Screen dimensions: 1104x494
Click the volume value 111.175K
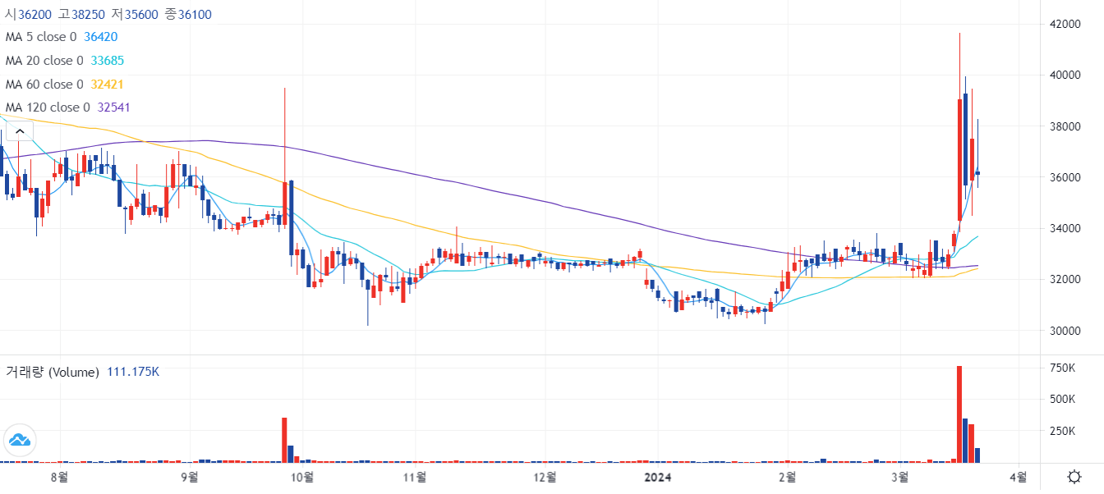133,372
